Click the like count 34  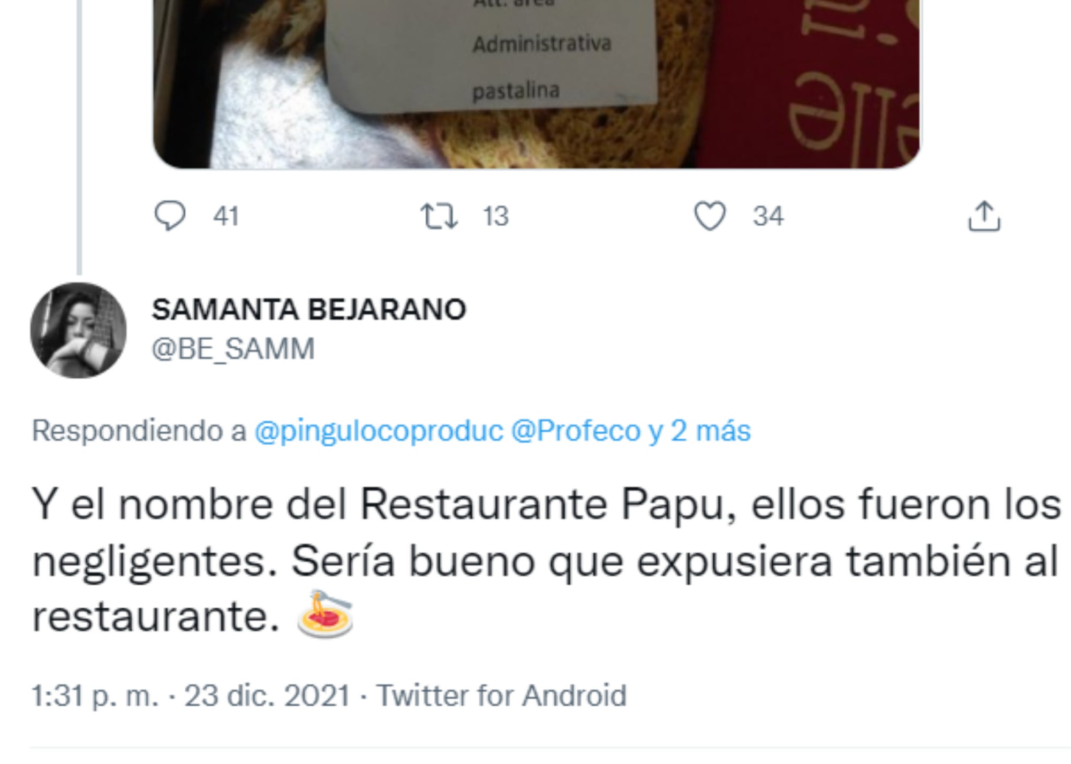[768, 217]
